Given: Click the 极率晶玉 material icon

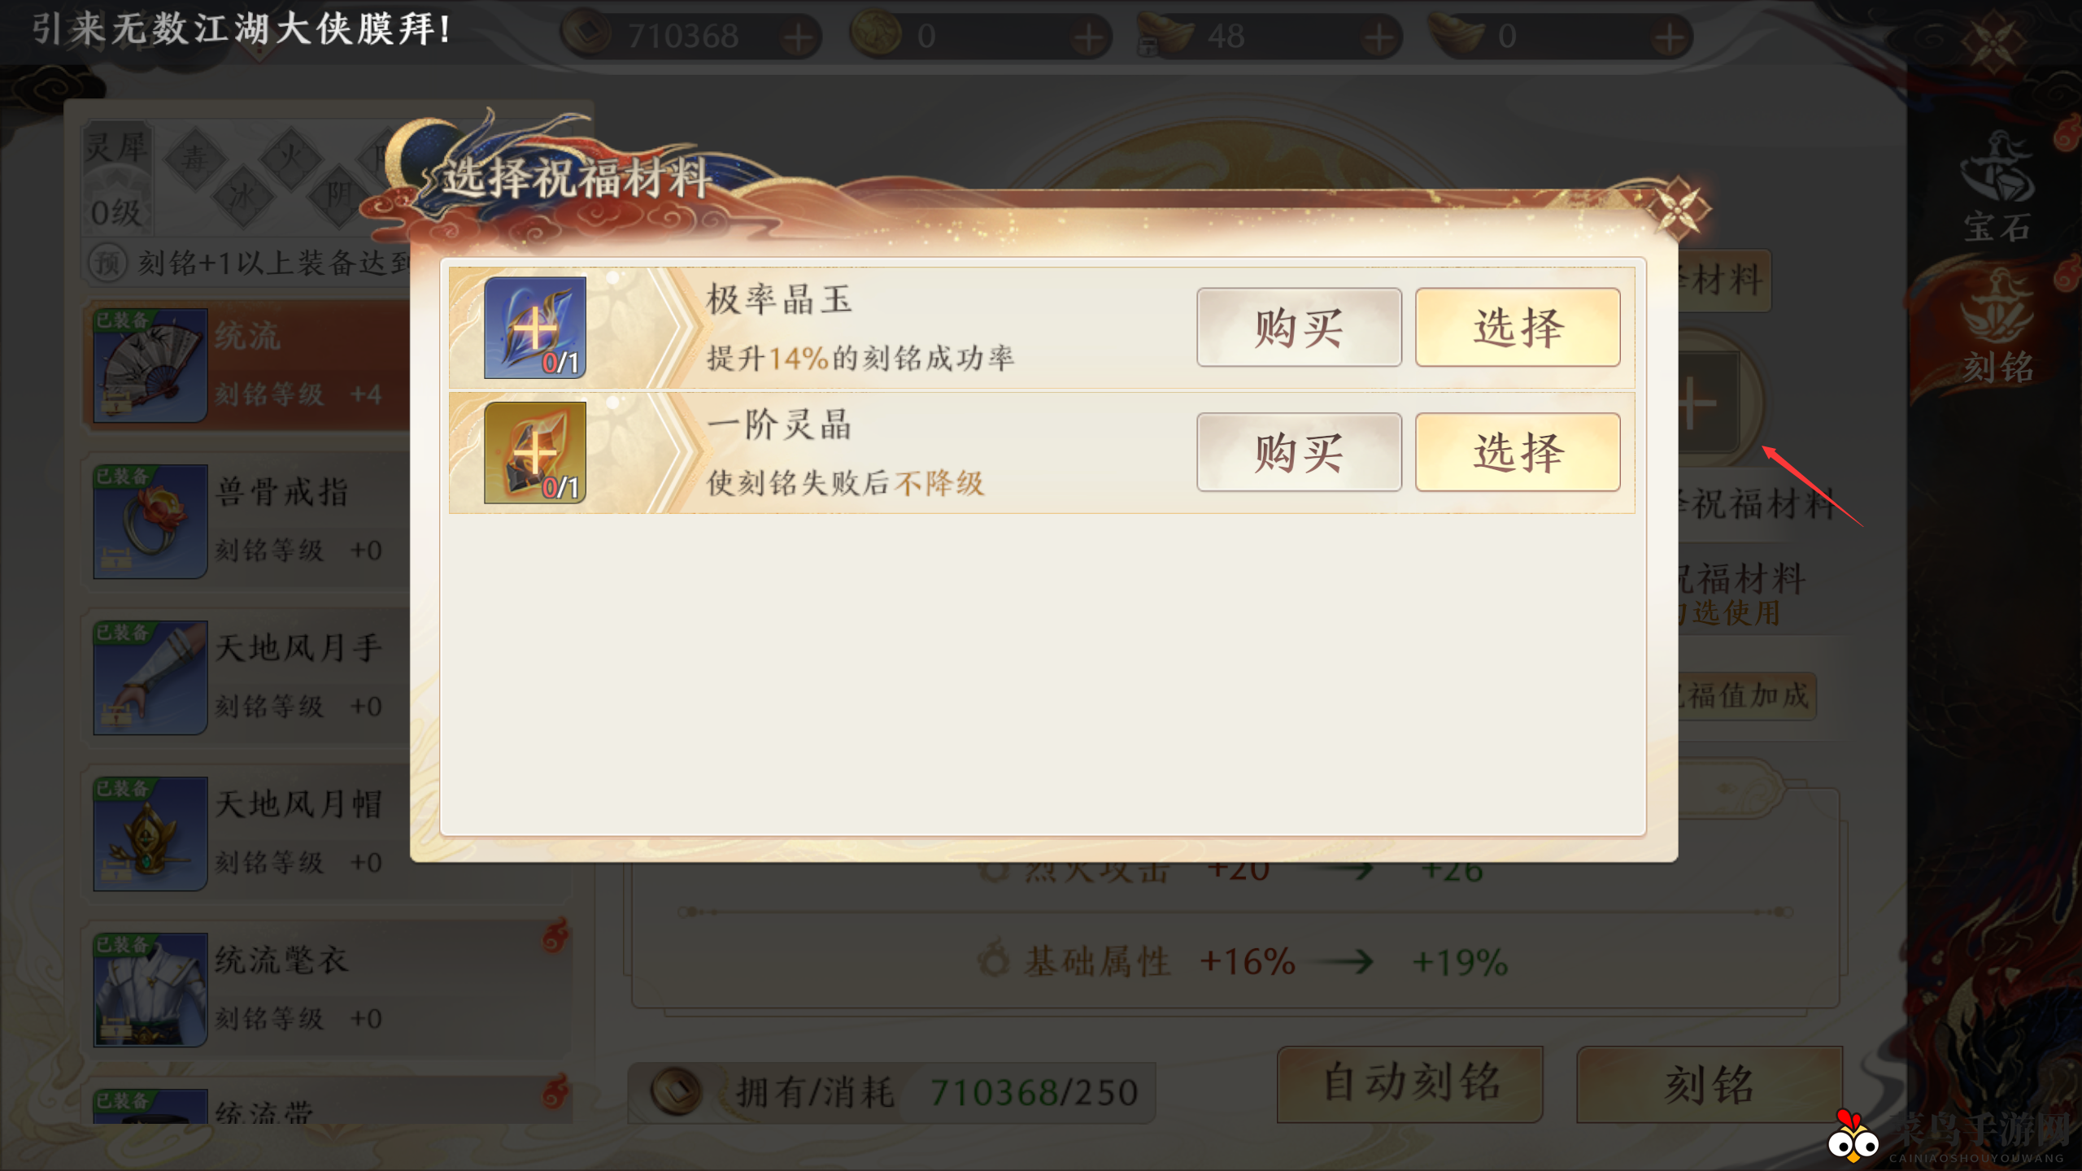Looking at the screenshot, I should click(x=534, y=328).
